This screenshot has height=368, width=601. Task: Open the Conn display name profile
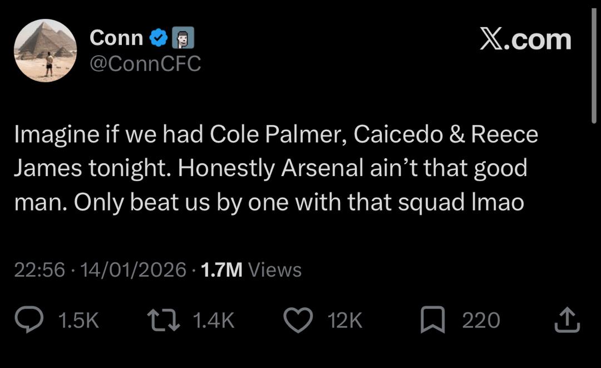tap(116, 38)
